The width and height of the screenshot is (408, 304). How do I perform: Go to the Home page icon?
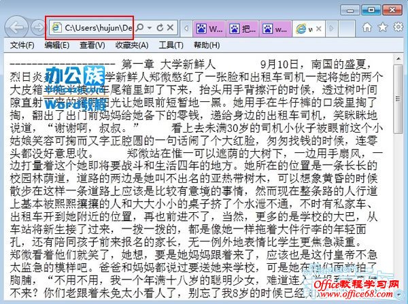pyautogui.click(x=367, y=27)
